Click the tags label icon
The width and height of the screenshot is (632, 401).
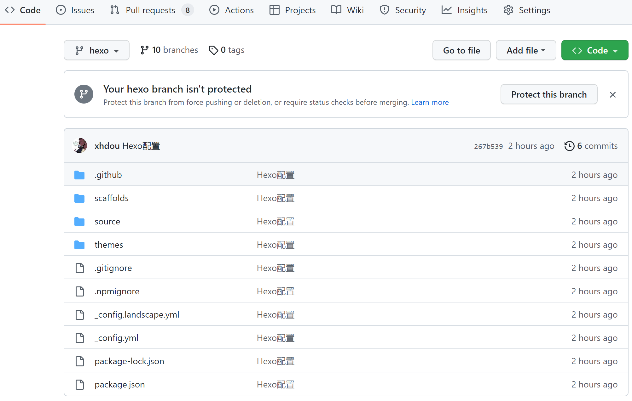pos(213,50)
